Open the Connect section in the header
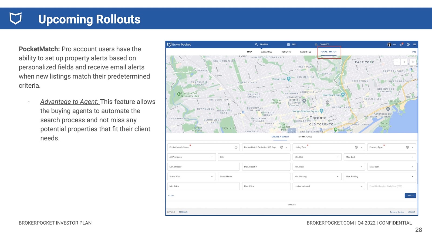The image size is (432, 243). click(x=322, y=45)
